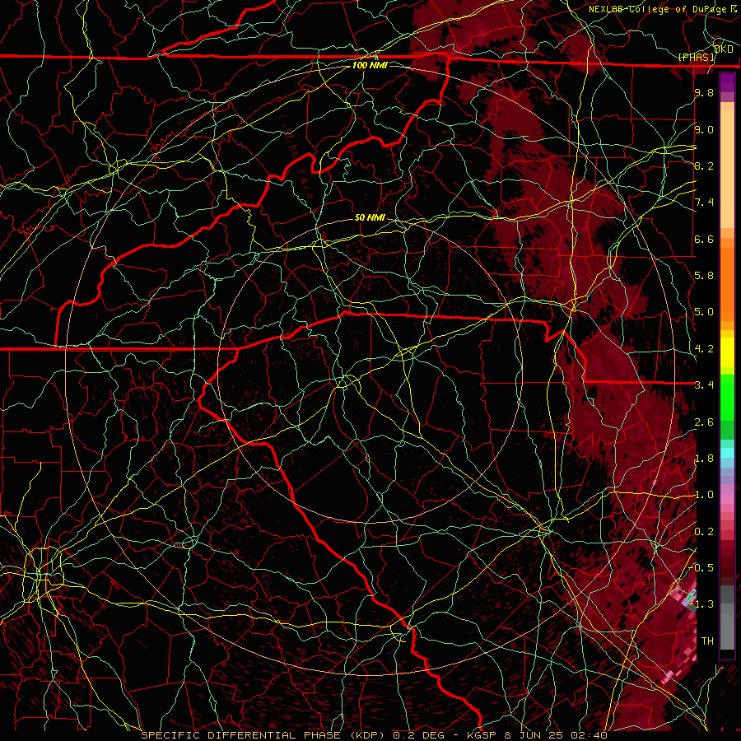Click the 1.8 value on the color scale
Screen dimensions: 741x741
704,459
